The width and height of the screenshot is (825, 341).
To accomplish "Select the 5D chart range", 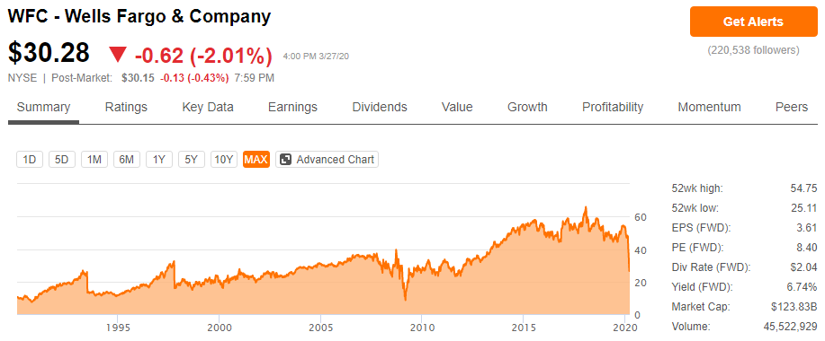I will (x=62, y=160).
